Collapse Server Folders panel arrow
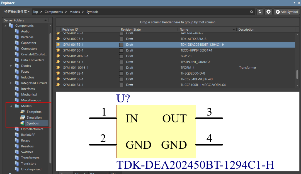Viewport: 301px width, 174px height. click(45, 20)
